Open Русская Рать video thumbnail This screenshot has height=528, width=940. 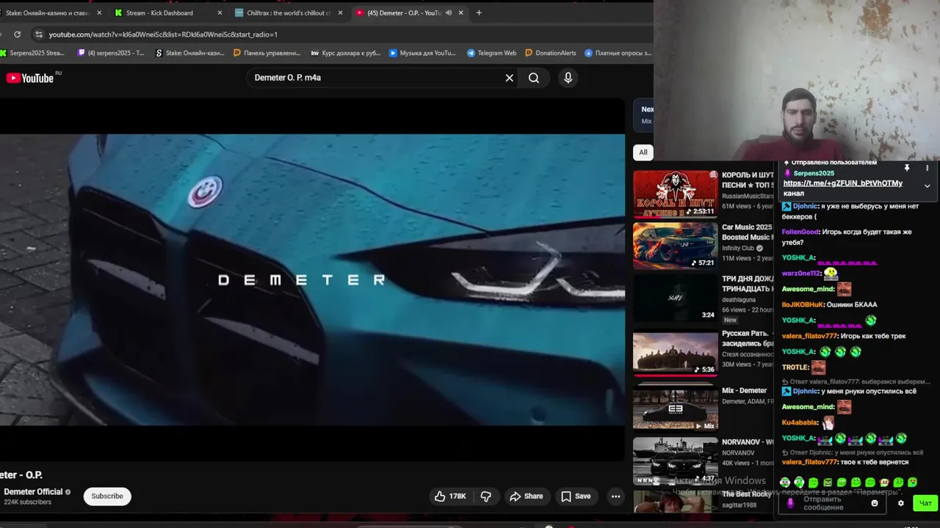coord(676,353)
